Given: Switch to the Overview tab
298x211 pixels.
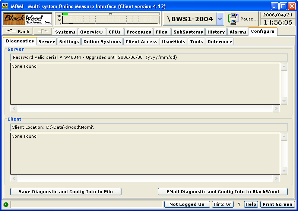Looking at the screenshot, I should 91,32.
